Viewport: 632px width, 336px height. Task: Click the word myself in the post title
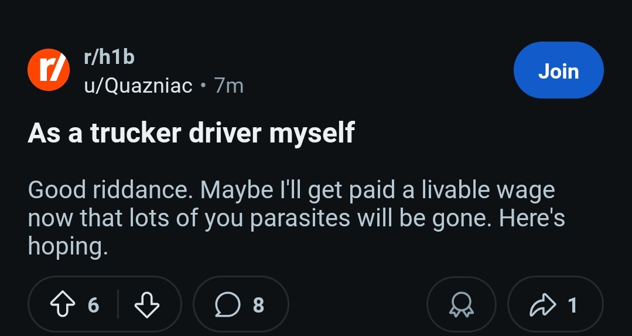tap(312, 134)
